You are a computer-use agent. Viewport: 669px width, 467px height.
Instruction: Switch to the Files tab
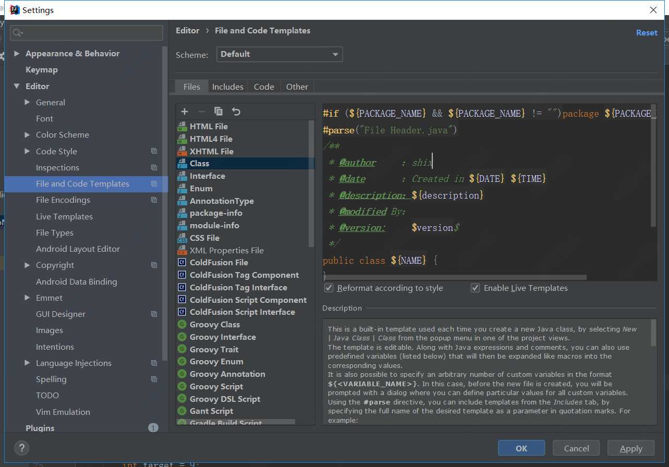click(x=192, y=87)
